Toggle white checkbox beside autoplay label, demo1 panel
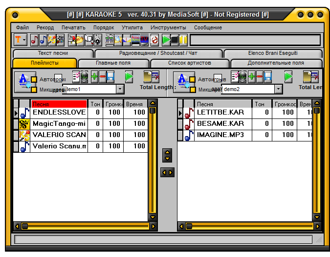The image size is (330, 257). [x=58, y=78]
